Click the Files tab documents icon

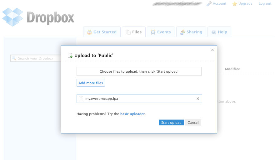pos(128,32)
